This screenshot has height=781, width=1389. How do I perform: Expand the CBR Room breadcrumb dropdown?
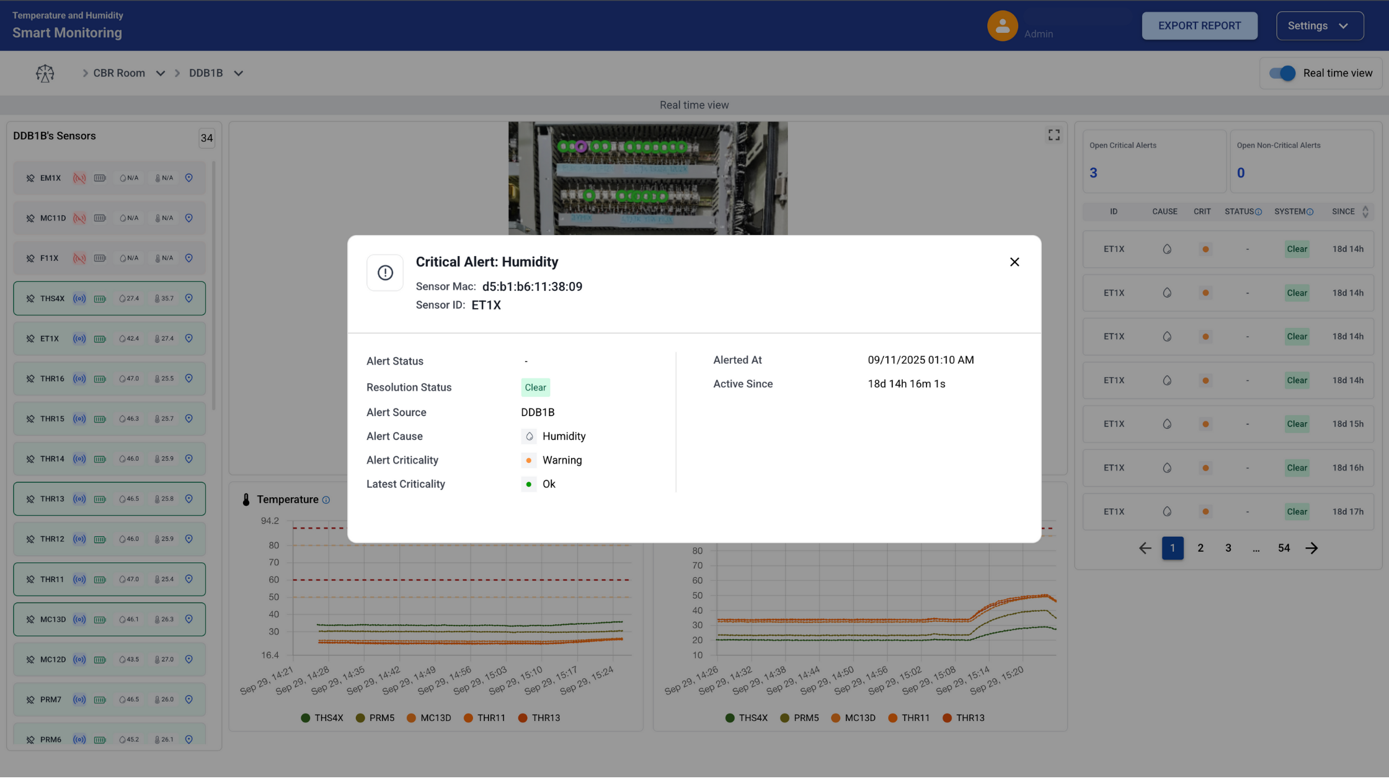[161, 73]
